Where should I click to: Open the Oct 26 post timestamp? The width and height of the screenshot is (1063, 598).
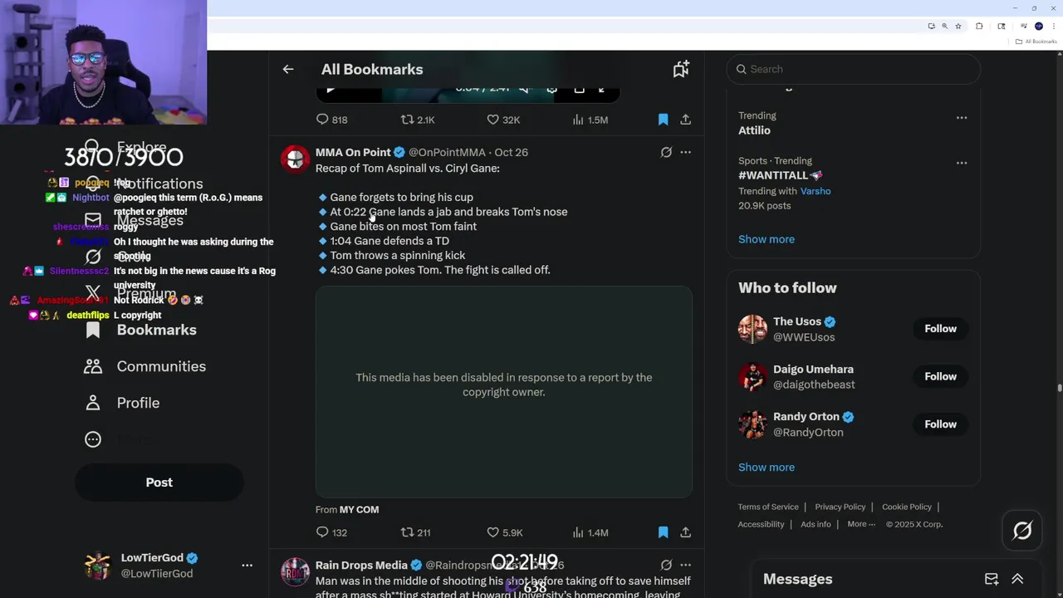point(511,152)
